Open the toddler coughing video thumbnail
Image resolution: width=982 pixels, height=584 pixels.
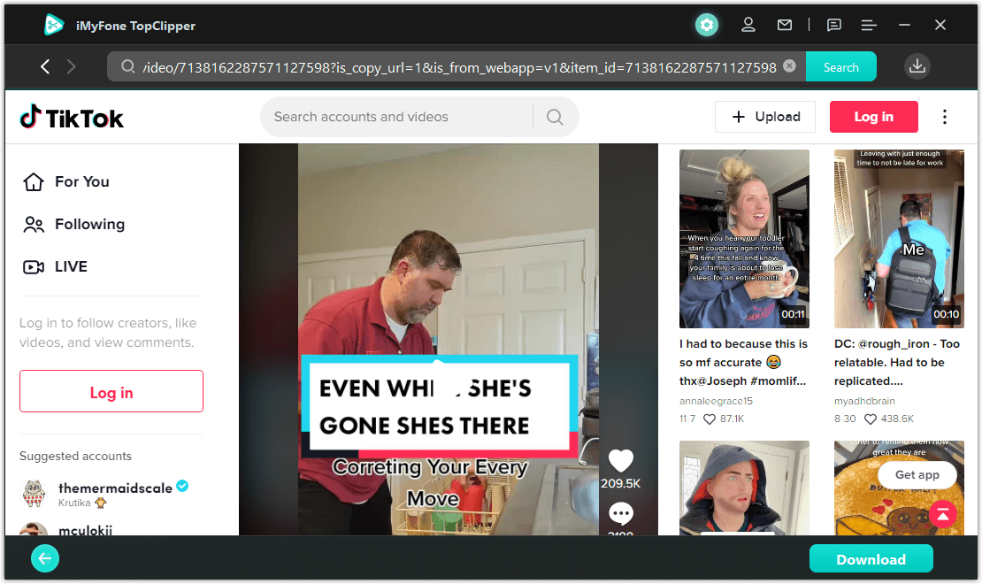tap(744, 239)
